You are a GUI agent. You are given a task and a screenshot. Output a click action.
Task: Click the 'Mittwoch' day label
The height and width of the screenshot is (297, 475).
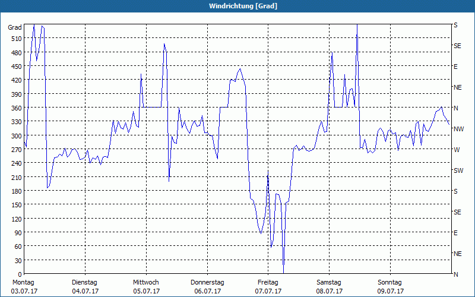[x=146, y=283]
